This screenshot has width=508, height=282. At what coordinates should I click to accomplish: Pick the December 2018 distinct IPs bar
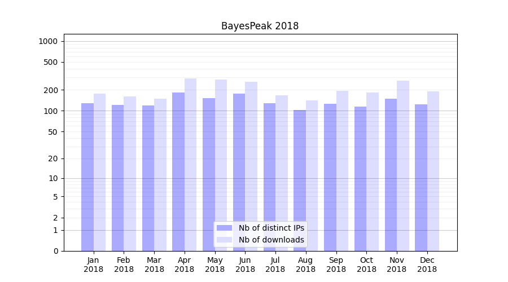(x=421, y=178)
